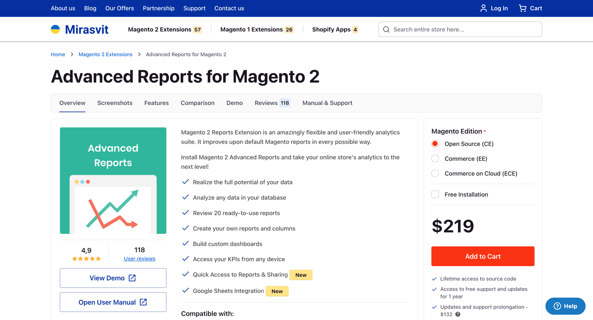Click the external link icon on View Demo
This screenshot has height=320, width=593.
click(132, 278)
